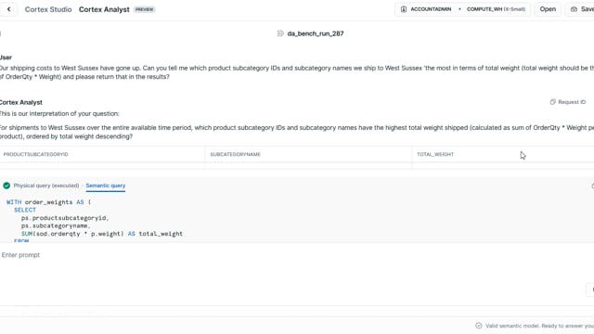Click the back arrow icon
594x334 pixels.
[8, 9]
